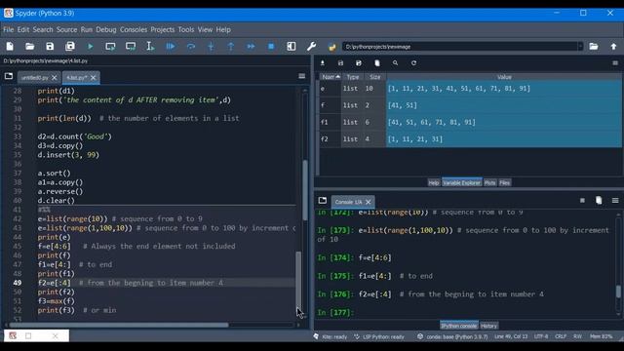The width and height of the screenshot is (624, 351).
Task: Close the untitled0.py tab
Action: point(55,78)
